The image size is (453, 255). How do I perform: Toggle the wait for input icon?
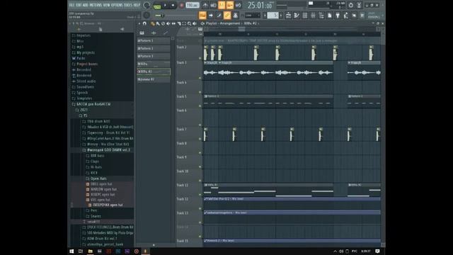[214, 5]
